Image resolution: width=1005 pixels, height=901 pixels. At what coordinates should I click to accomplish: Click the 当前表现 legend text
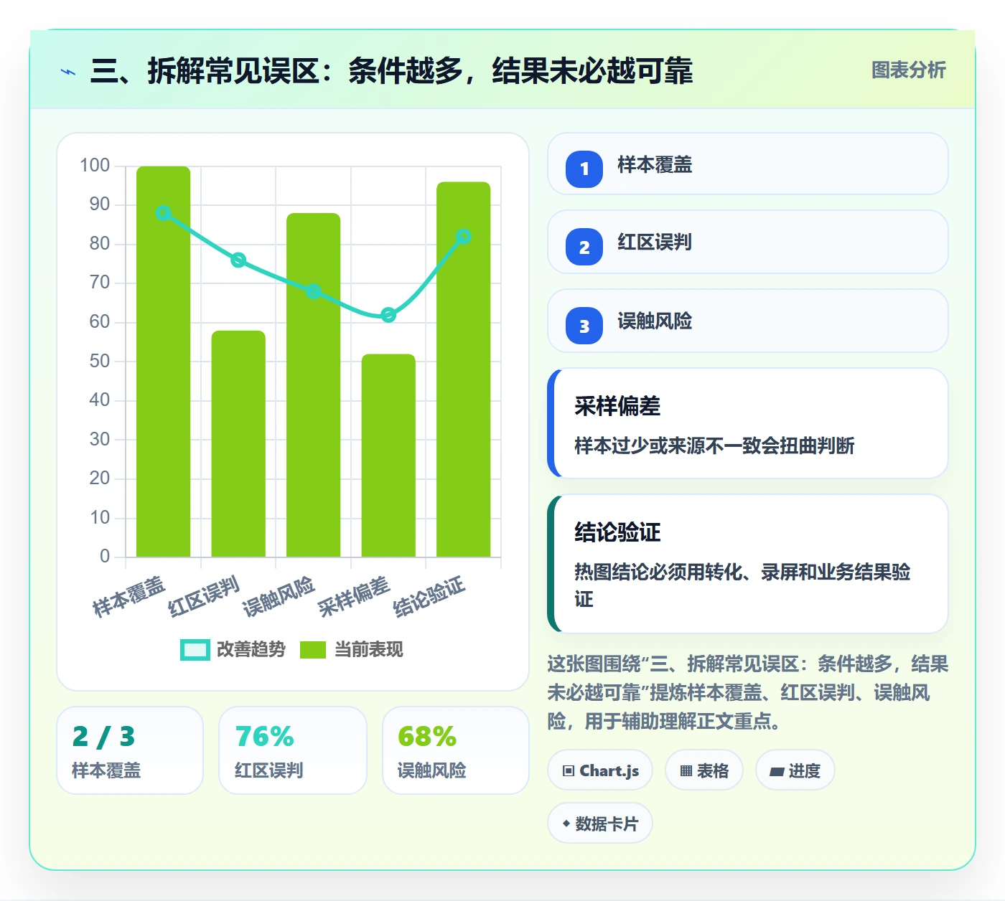coord(369,650)
